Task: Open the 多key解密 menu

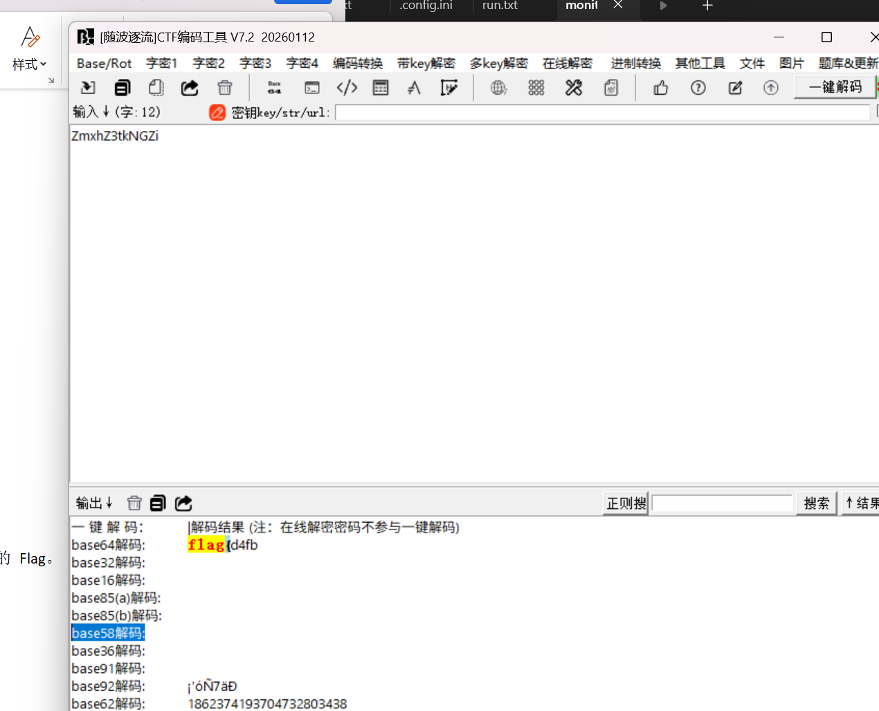Action: (499, 64)
